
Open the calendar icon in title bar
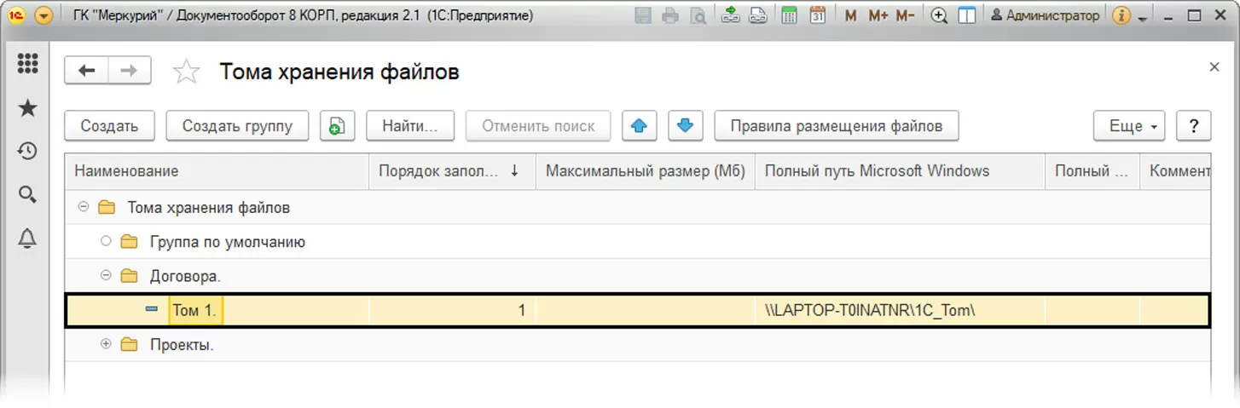pos(817,15)
